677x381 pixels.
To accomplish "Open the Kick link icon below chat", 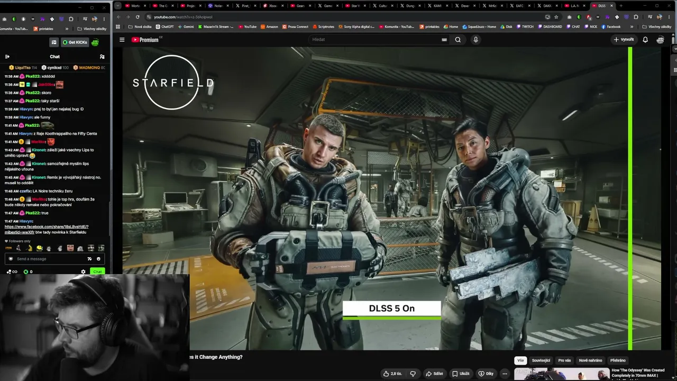I will click(11, 272).
